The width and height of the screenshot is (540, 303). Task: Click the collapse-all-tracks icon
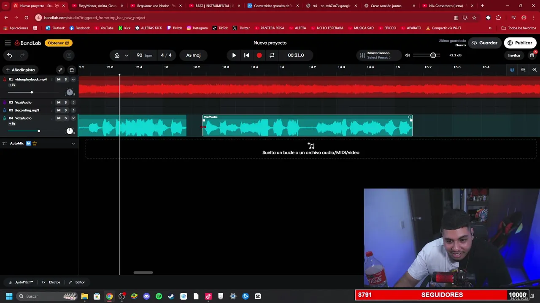[x=72, y=70]
